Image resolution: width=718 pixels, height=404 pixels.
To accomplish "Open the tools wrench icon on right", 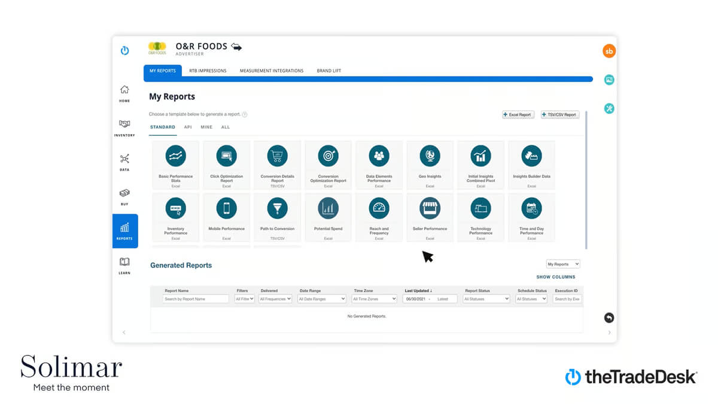I will (609, 108).
